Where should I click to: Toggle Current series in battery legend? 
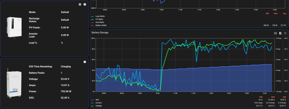[99, 103]
